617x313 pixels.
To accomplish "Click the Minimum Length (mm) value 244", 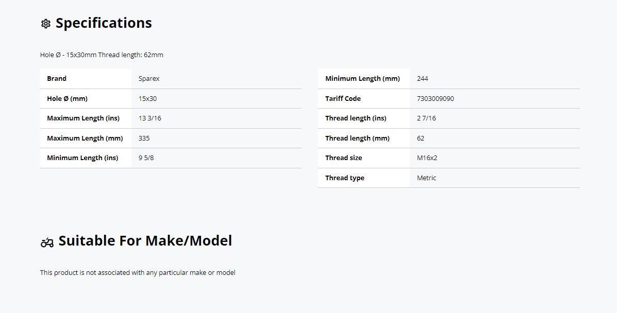I will pos(422,79).
